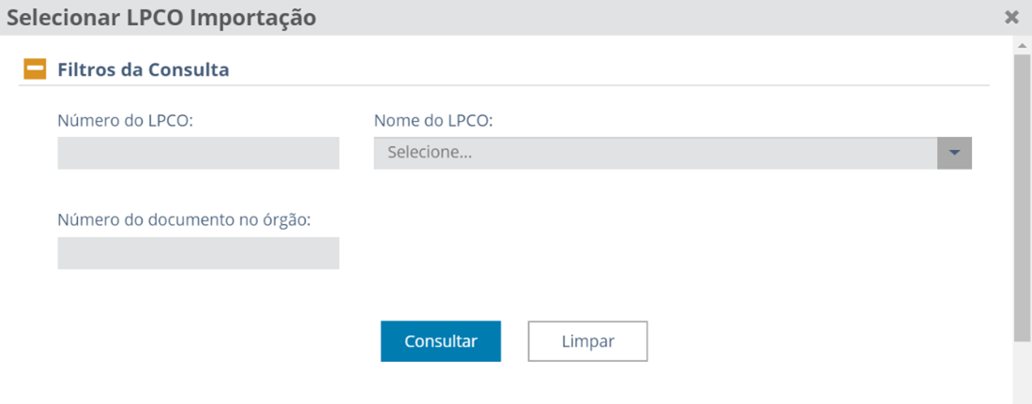Click the Número do LPCO label
Image resolution: width=1032 pixels, height=404 pixels.
[x=125, y=121]
